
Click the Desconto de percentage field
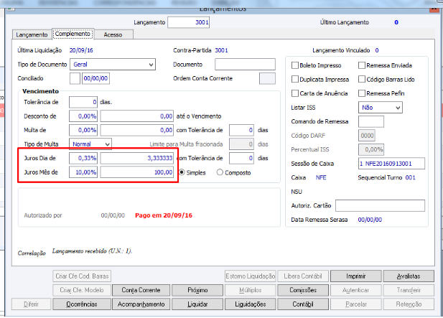(x=83, y=116)
